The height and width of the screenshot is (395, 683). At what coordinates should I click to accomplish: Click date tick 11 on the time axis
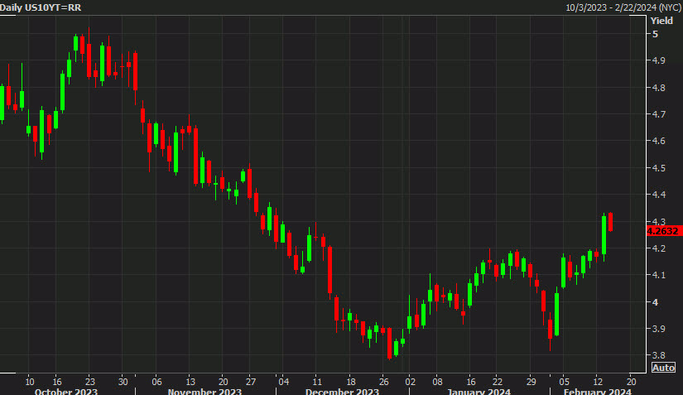[x=317, y=382]
